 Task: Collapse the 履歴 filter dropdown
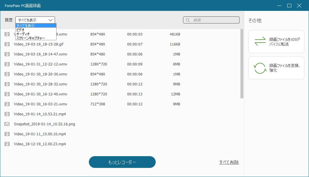35,20
